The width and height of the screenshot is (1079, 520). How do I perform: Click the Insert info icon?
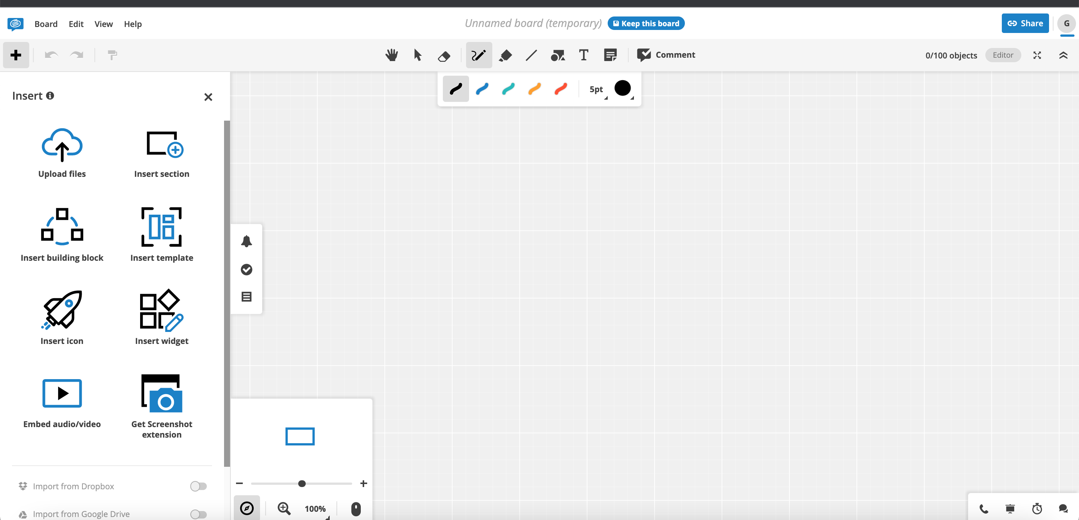pos(50,96)
